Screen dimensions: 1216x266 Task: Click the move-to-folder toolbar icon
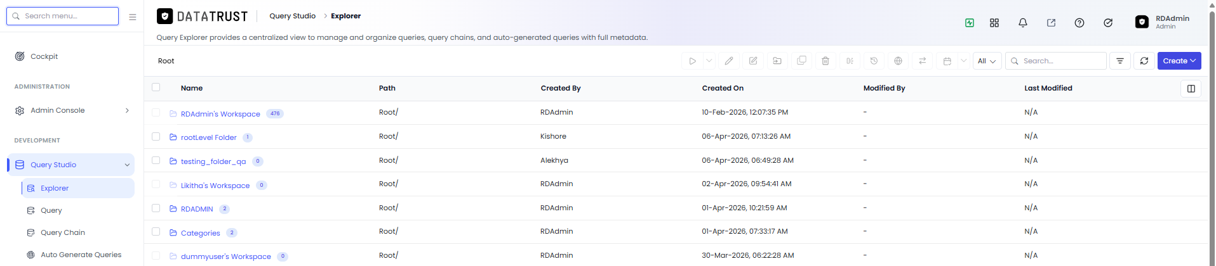click(777, 61)
